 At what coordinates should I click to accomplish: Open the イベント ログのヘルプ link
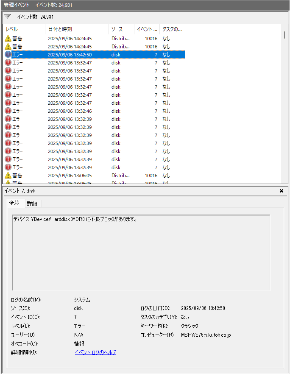(x=95, y=352)
